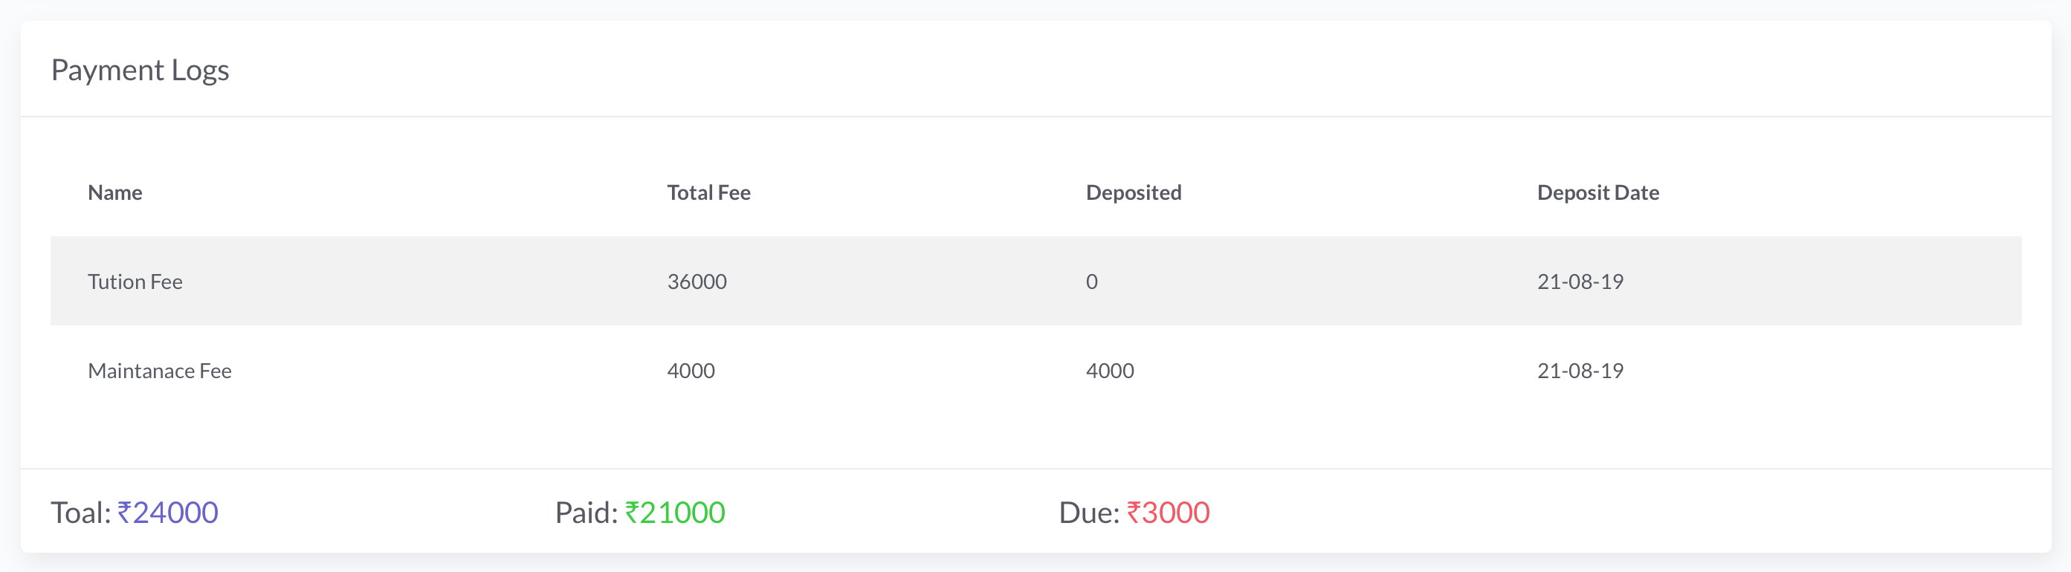Click the green ₹21000 paid amount
This screenshot has height=572, width=2071.
(x=675, y=513)
